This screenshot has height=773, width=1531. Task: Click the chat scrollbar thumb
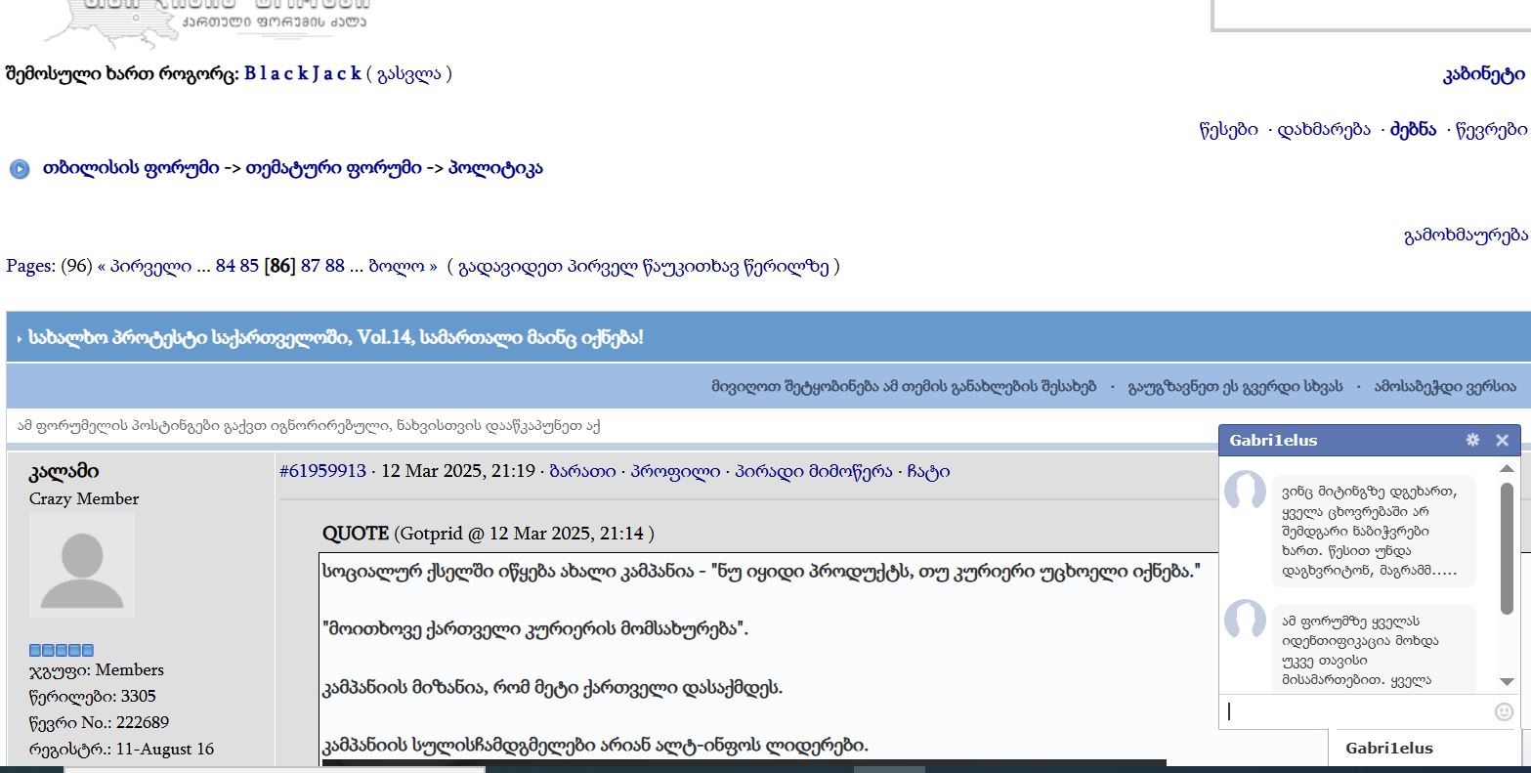pyautogui.click(x=1507, y=547)
